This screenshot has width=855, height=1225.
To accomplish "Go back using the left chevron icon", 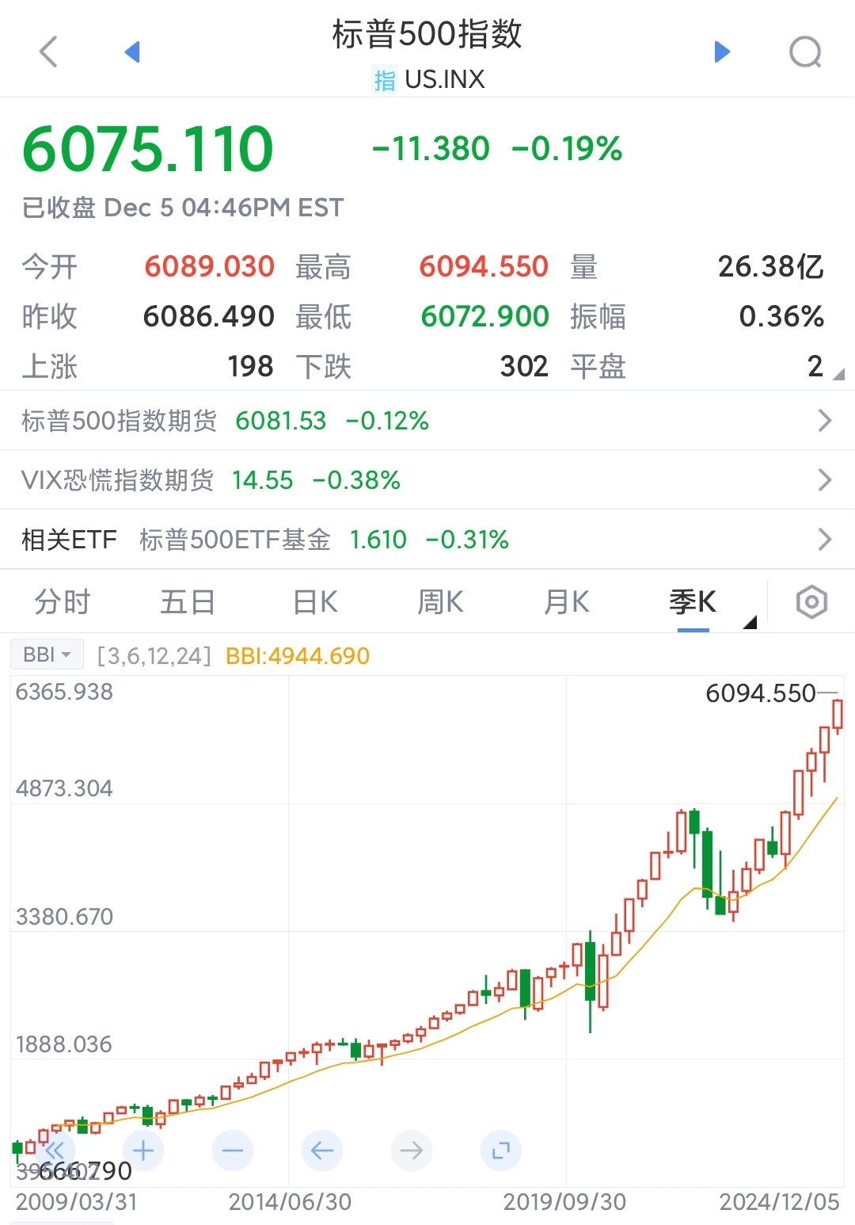I will 49,52.
